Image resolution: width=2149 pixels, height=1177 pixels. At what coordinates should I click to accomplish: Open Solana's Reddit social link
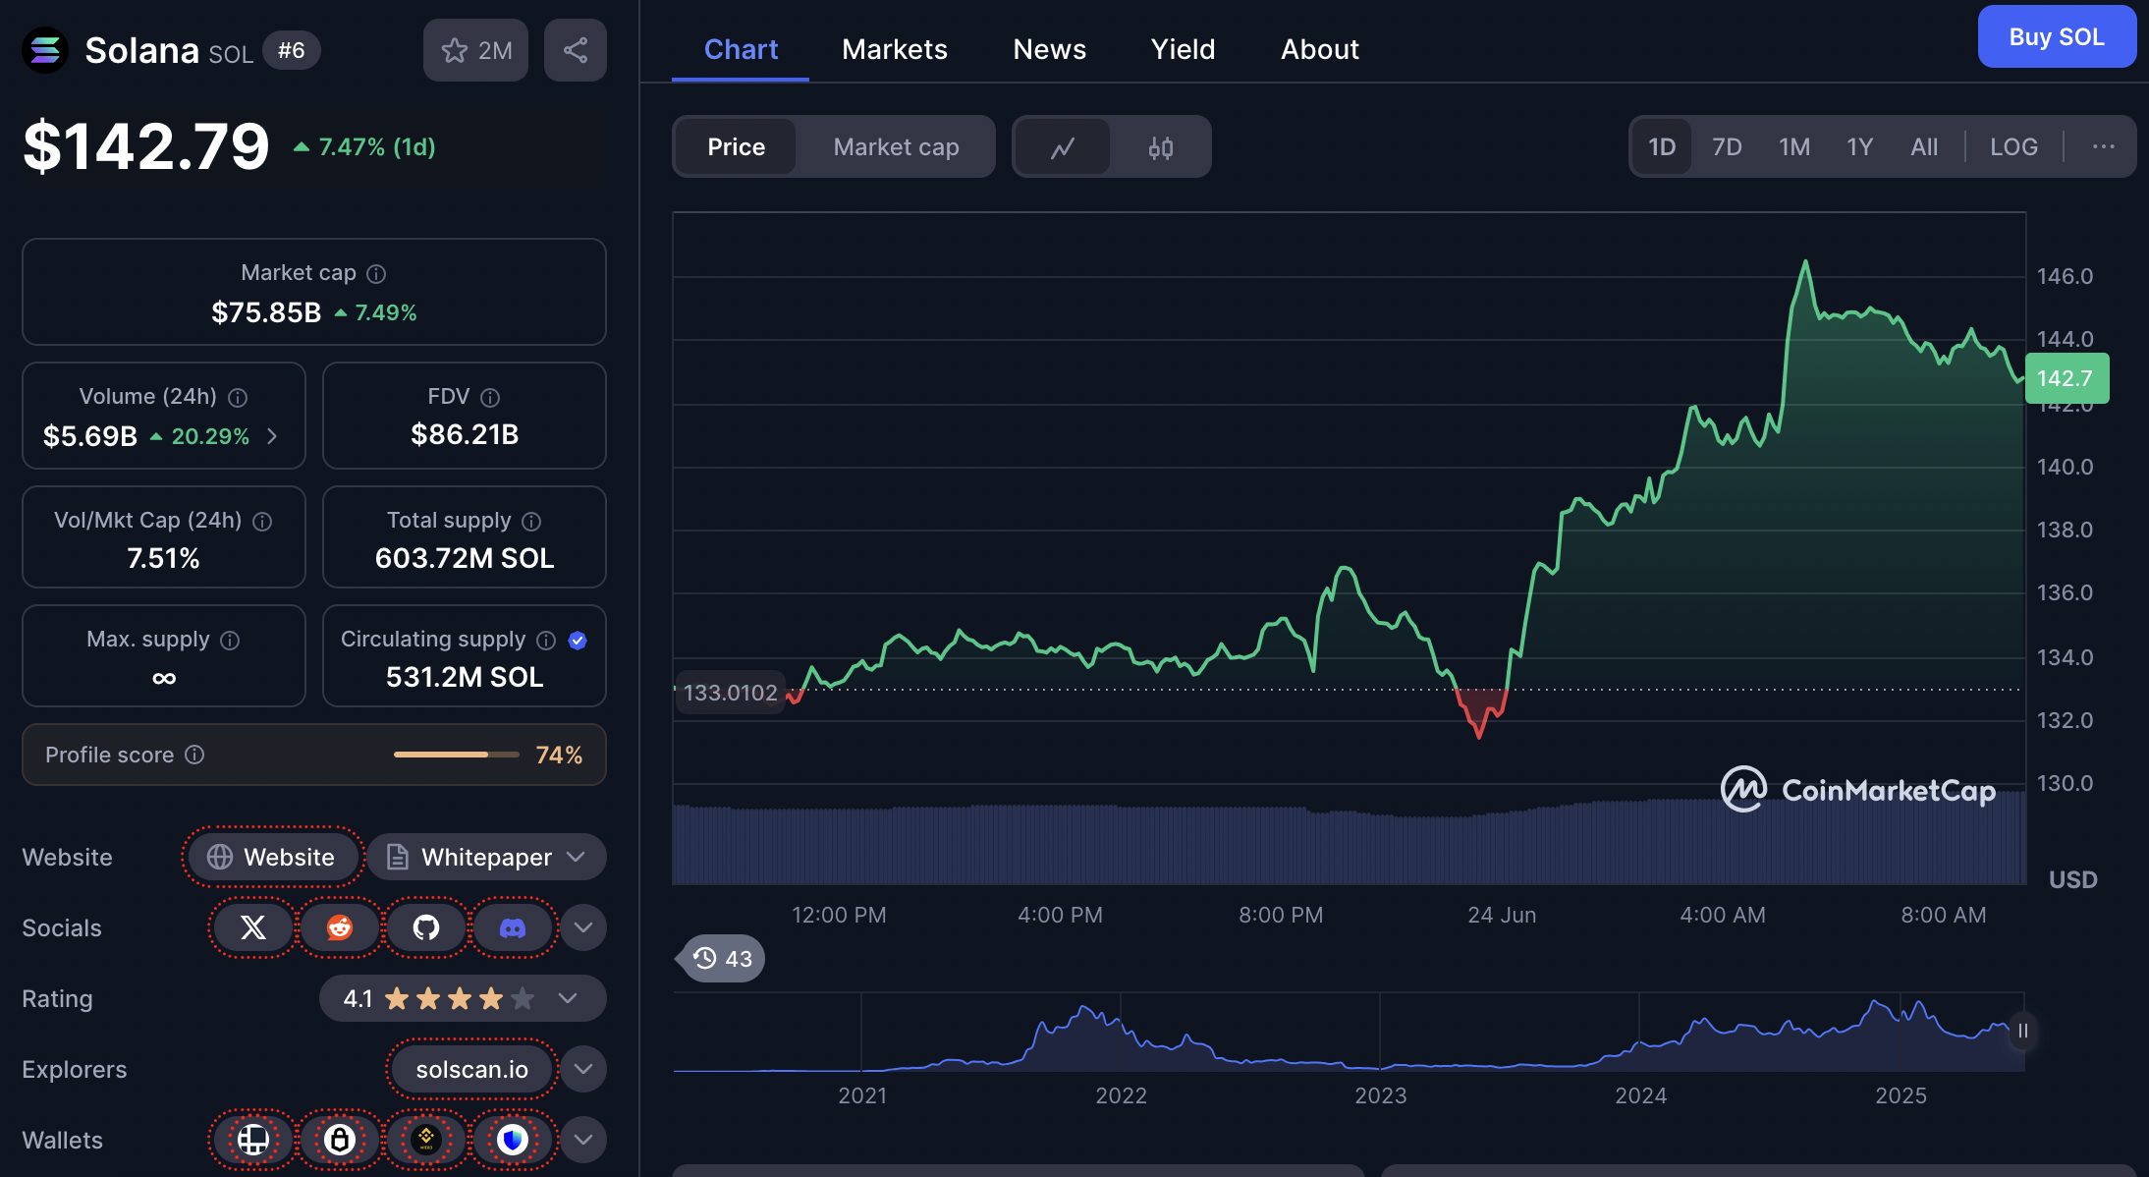(340, 927)
